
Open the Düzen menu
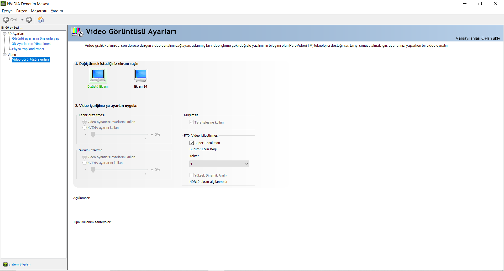22,11
